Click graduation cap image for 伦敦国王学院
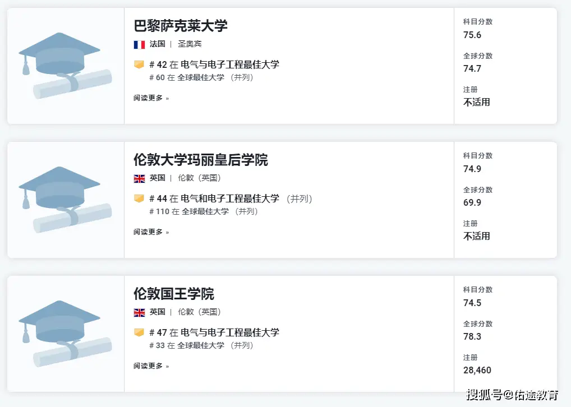This screenshot has height=407, width=571. pos(65,334)
